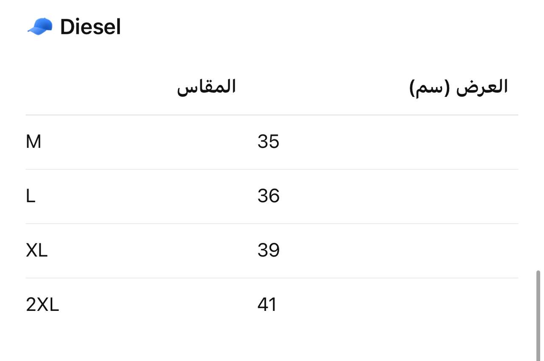Click the divider line below the table header
This screenshot has width=544, height=361.
(272, 115)
